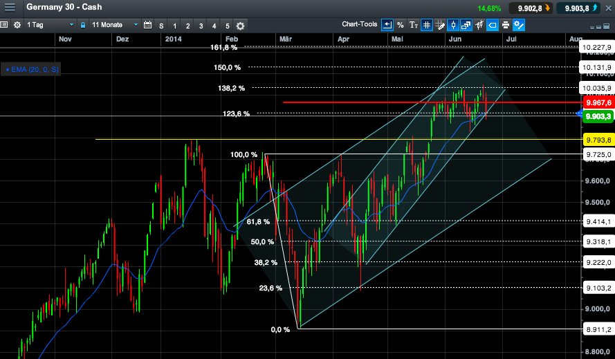Viewport: 615px width, 359px height.
Task: Click the 123,6 % Fibonacci level label
Action: point(236,113)
